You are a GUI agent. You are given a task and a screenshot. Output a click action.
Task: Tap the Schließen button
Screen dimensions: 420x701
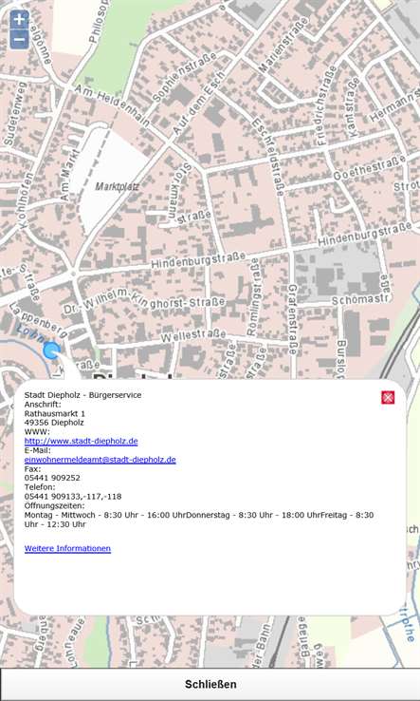coord(210,685)
